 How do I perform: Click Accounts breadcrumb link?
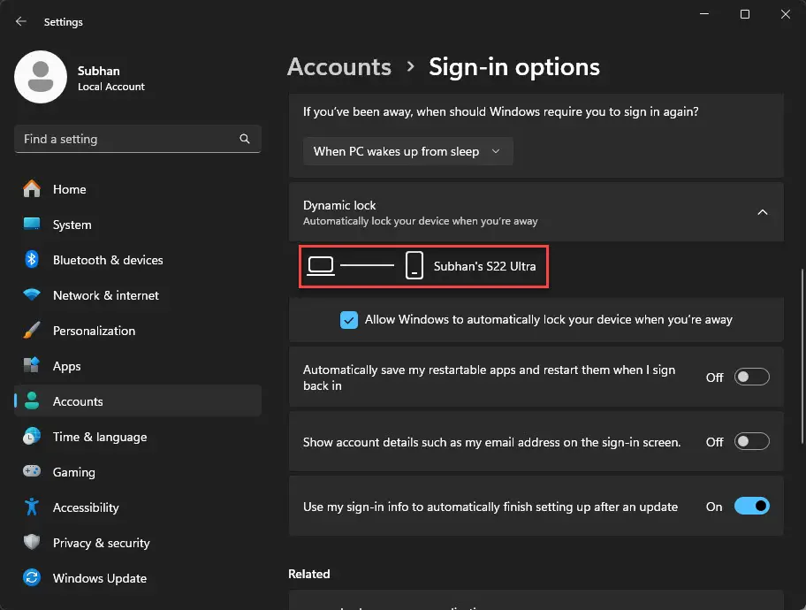pos(339,67)
